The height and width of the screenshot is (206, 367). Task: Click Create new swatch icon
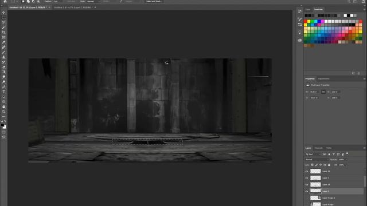pos(353,73)
